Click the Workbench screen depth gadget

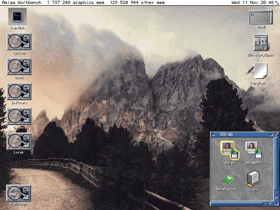tap(277, 3)
